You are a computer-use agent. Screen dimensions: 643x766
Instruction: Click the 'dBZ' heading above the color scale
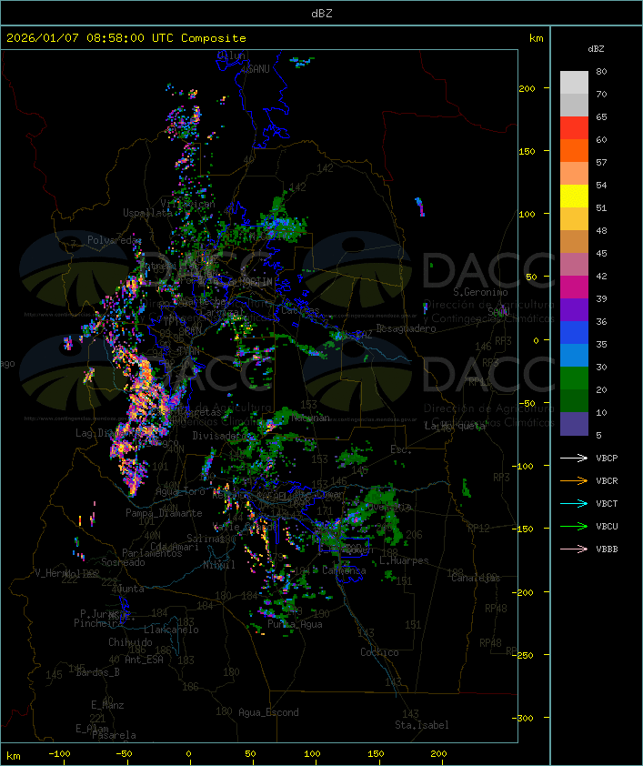tap(596, 49)
